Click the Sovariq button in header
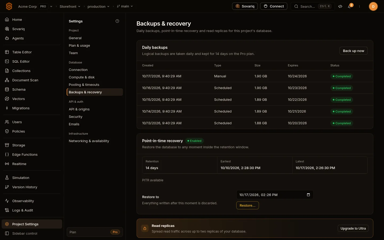384x240 pixels. click(245, 6)
